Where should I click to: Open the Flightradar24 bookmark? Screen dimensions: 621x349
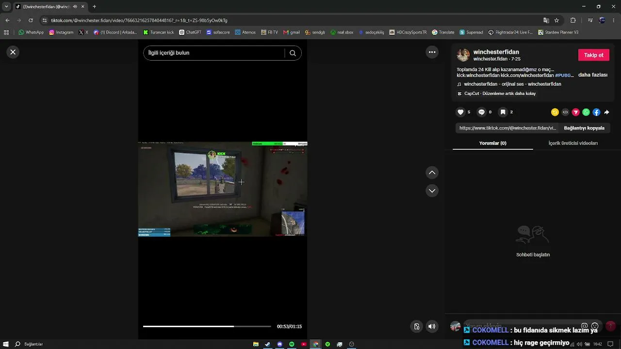pyautogui.click(x=510, y=32)
